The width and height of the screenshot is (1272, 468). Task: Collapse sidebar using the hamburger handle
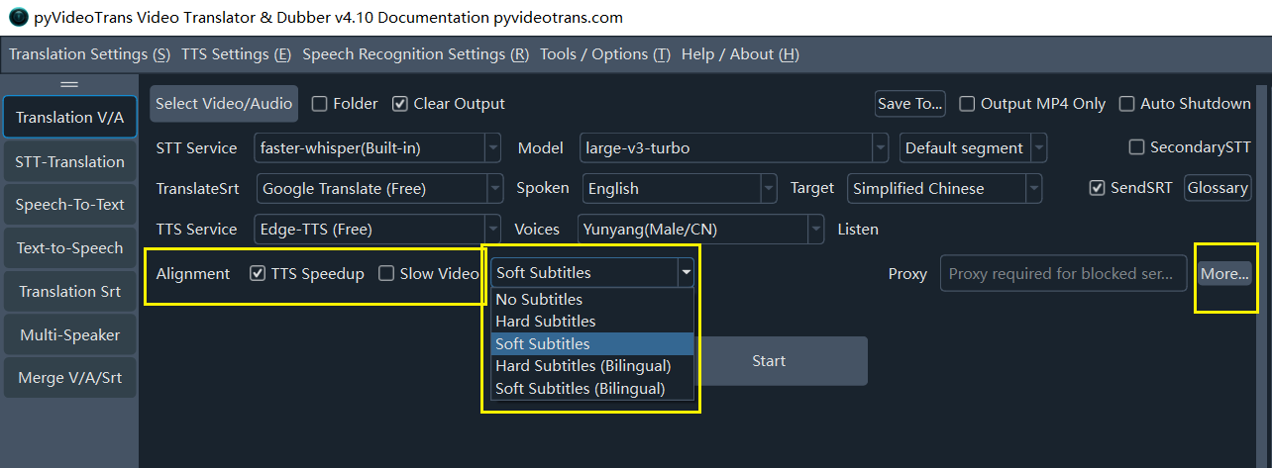coord(69,85)
